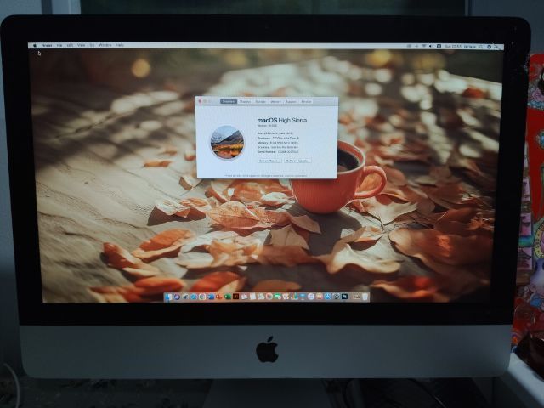This screenshot has width=544, height=408.
Task: Click the iMac model name line
Action: pos(275,133)
